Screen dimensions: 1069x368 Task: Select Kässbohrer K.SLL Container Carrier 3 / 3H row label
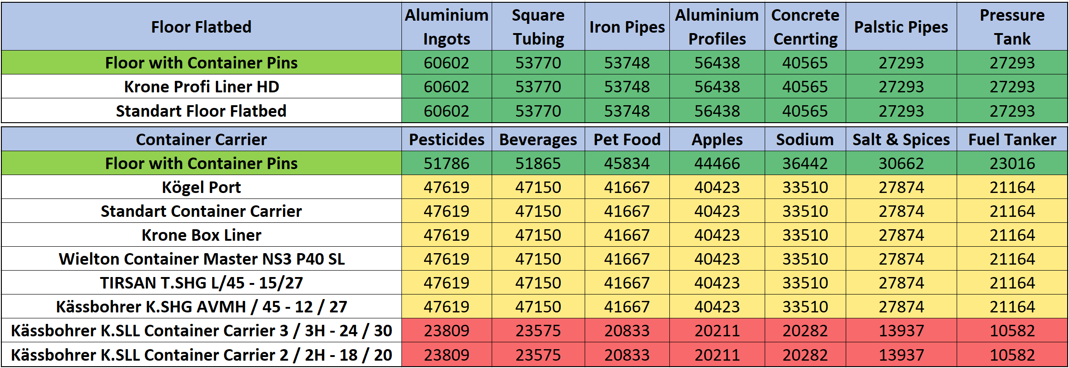(x=201, y=330)
